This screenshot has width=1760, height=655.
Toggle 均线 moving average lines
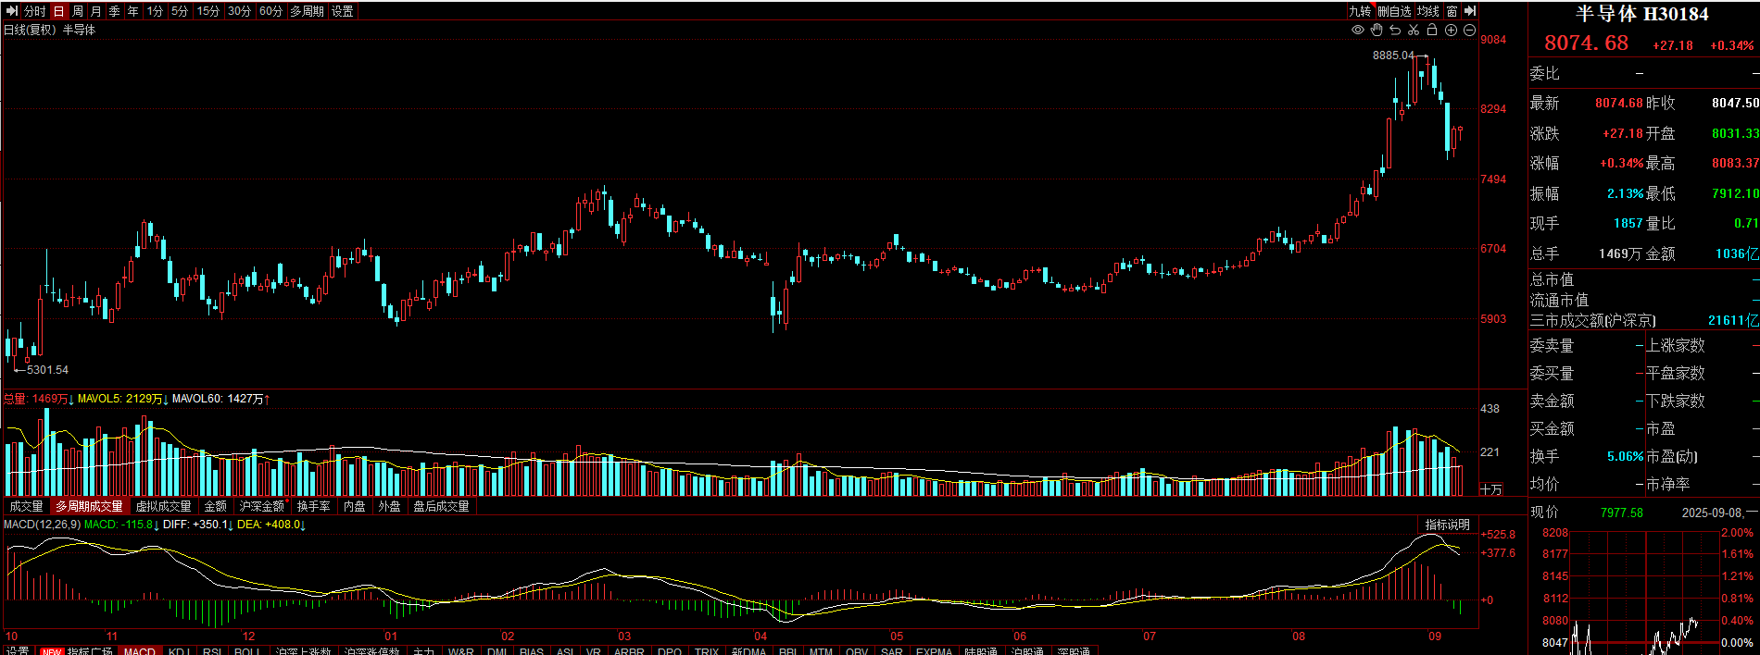(x=1428, y=11)
